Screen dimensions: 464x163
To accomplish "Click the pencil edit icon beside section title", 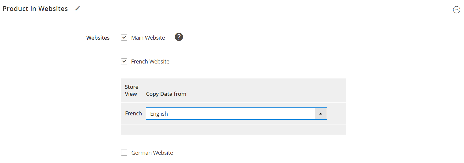I will (x=77, y=9).
